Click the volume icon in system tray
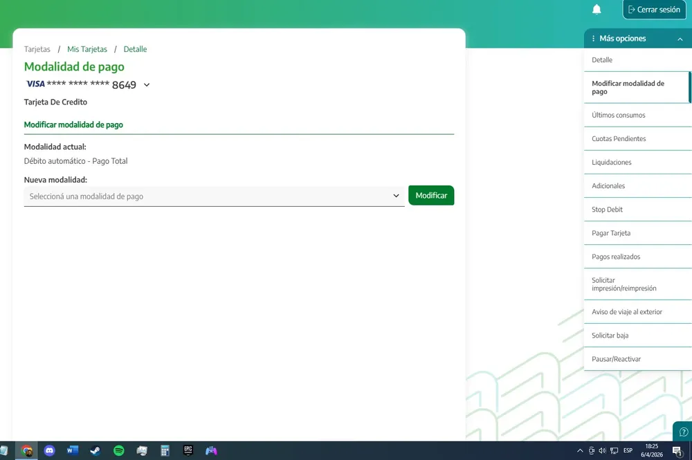This screenshot has width=692, height=460. 603,450
